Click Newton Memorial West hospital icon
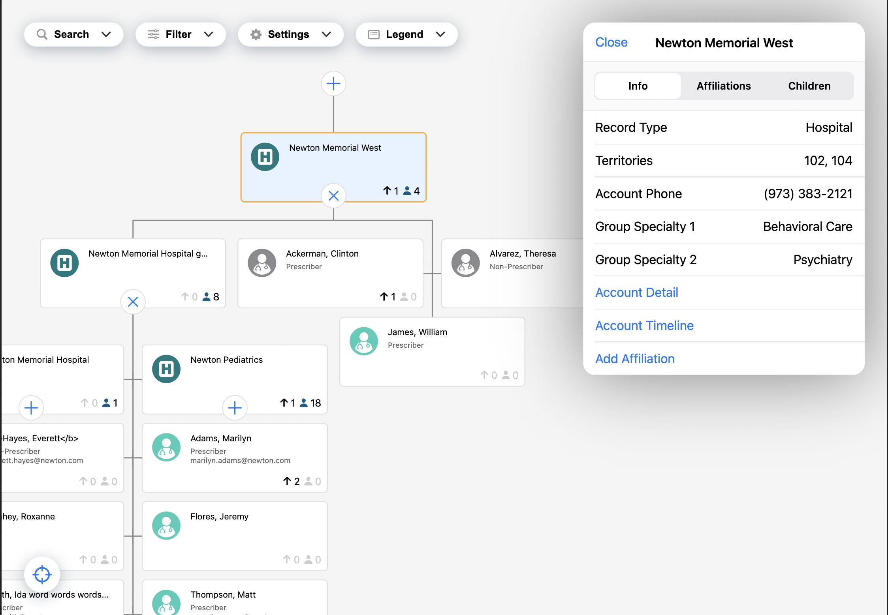 (265, 157)
